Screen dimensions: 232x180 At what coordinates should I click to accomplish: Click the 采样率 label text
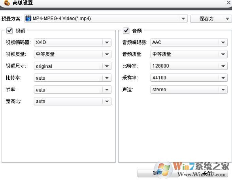[130, 78]
